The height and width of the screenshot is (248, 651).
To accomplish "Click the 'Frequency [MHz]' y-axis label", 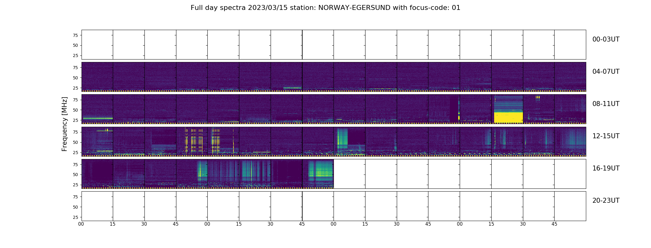I will pos(64,124).
